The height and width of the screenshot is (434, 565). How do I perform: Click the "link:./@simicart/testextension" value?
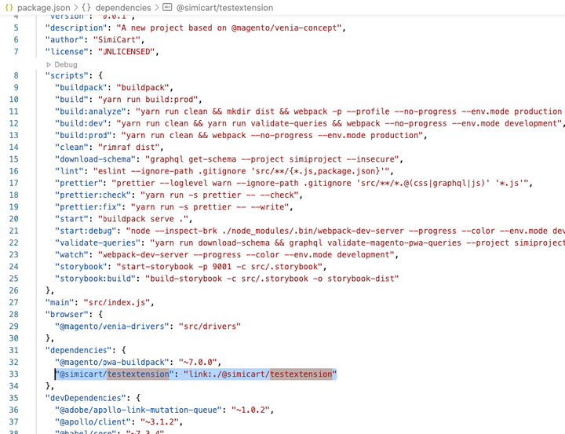[x=260, y=374]
